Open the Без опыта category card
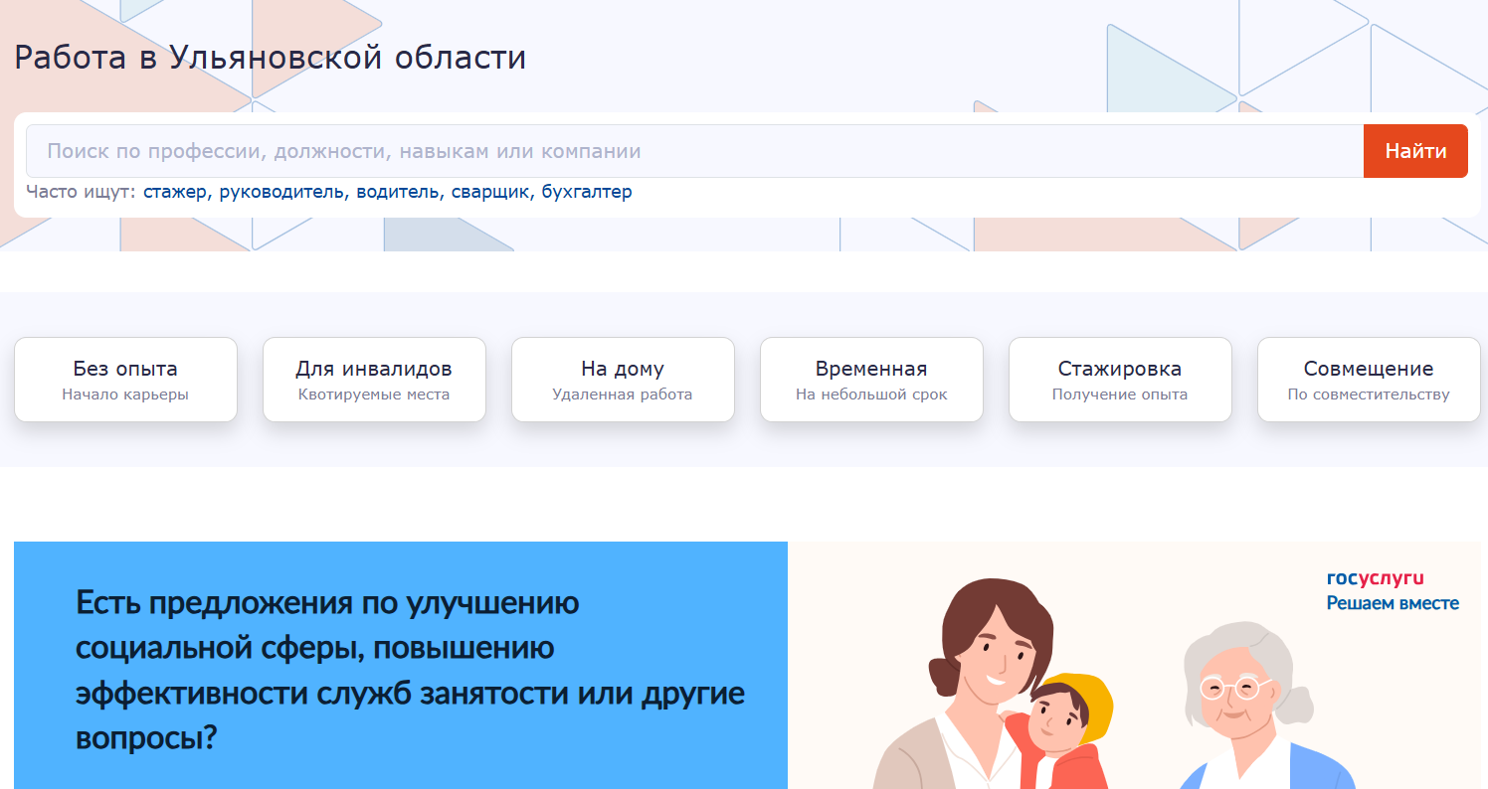This screenshot has height=789, width=1488. point(125,380)
